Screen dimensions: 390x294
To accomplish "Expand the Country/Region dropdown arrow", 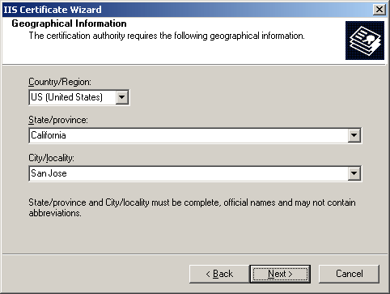I will pyautogui.click(x=122, y=97).
